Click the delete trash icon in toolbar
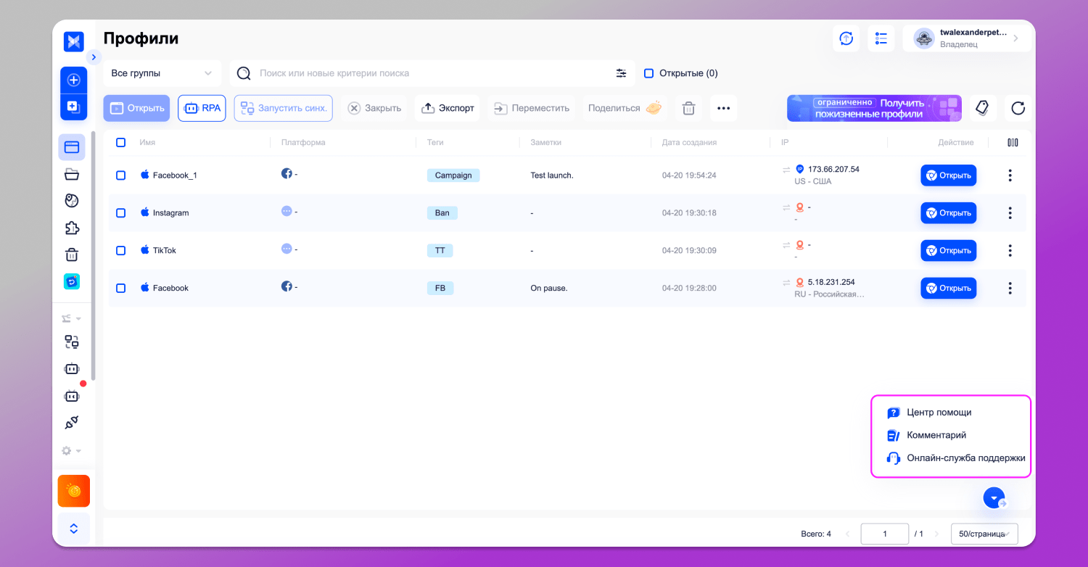 click(x=688, y=108)
